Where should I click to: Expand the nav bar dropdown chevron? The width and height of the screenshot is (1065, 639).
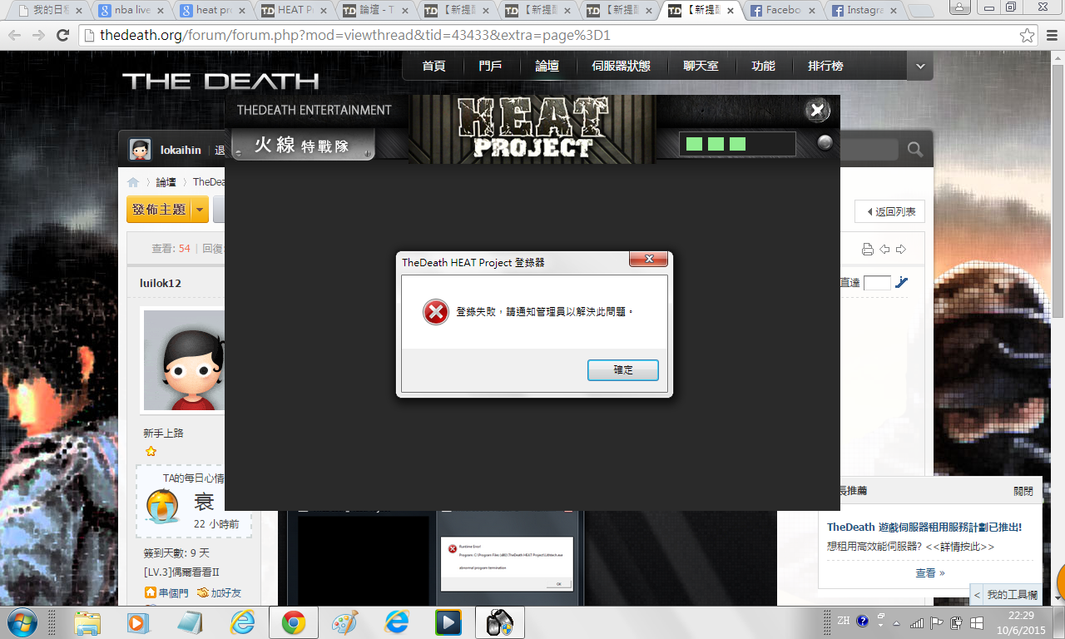pyautogui.click(x=920, y=67)
